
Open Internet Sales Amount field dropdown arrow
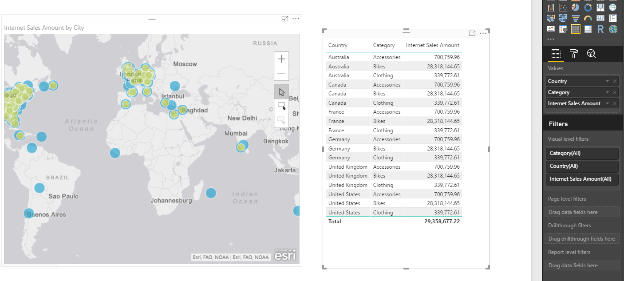pos(607,103)
